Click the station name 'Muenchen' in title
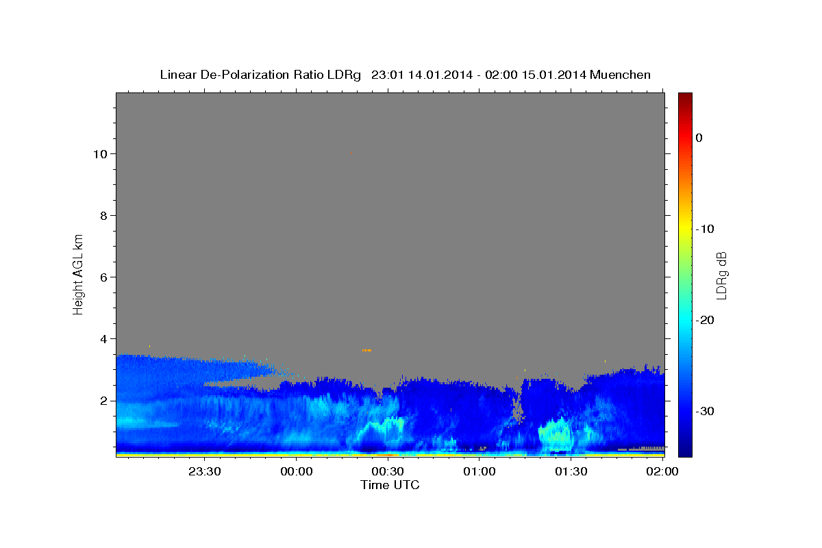Viewport: 822px width, 548px height. click(x=621, y=75)
